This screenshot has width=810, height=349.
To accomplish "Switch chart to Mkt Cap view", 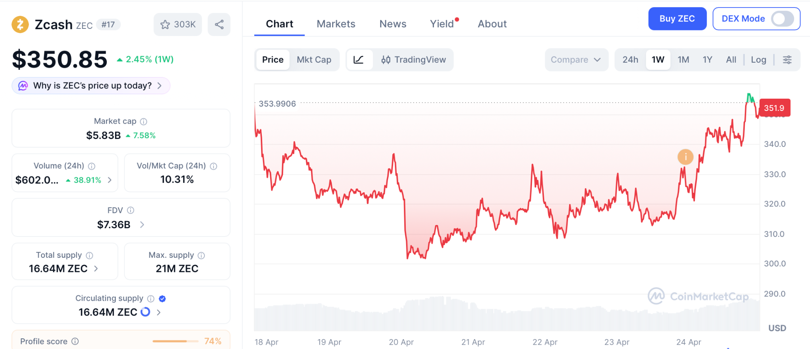I will 314,60.
